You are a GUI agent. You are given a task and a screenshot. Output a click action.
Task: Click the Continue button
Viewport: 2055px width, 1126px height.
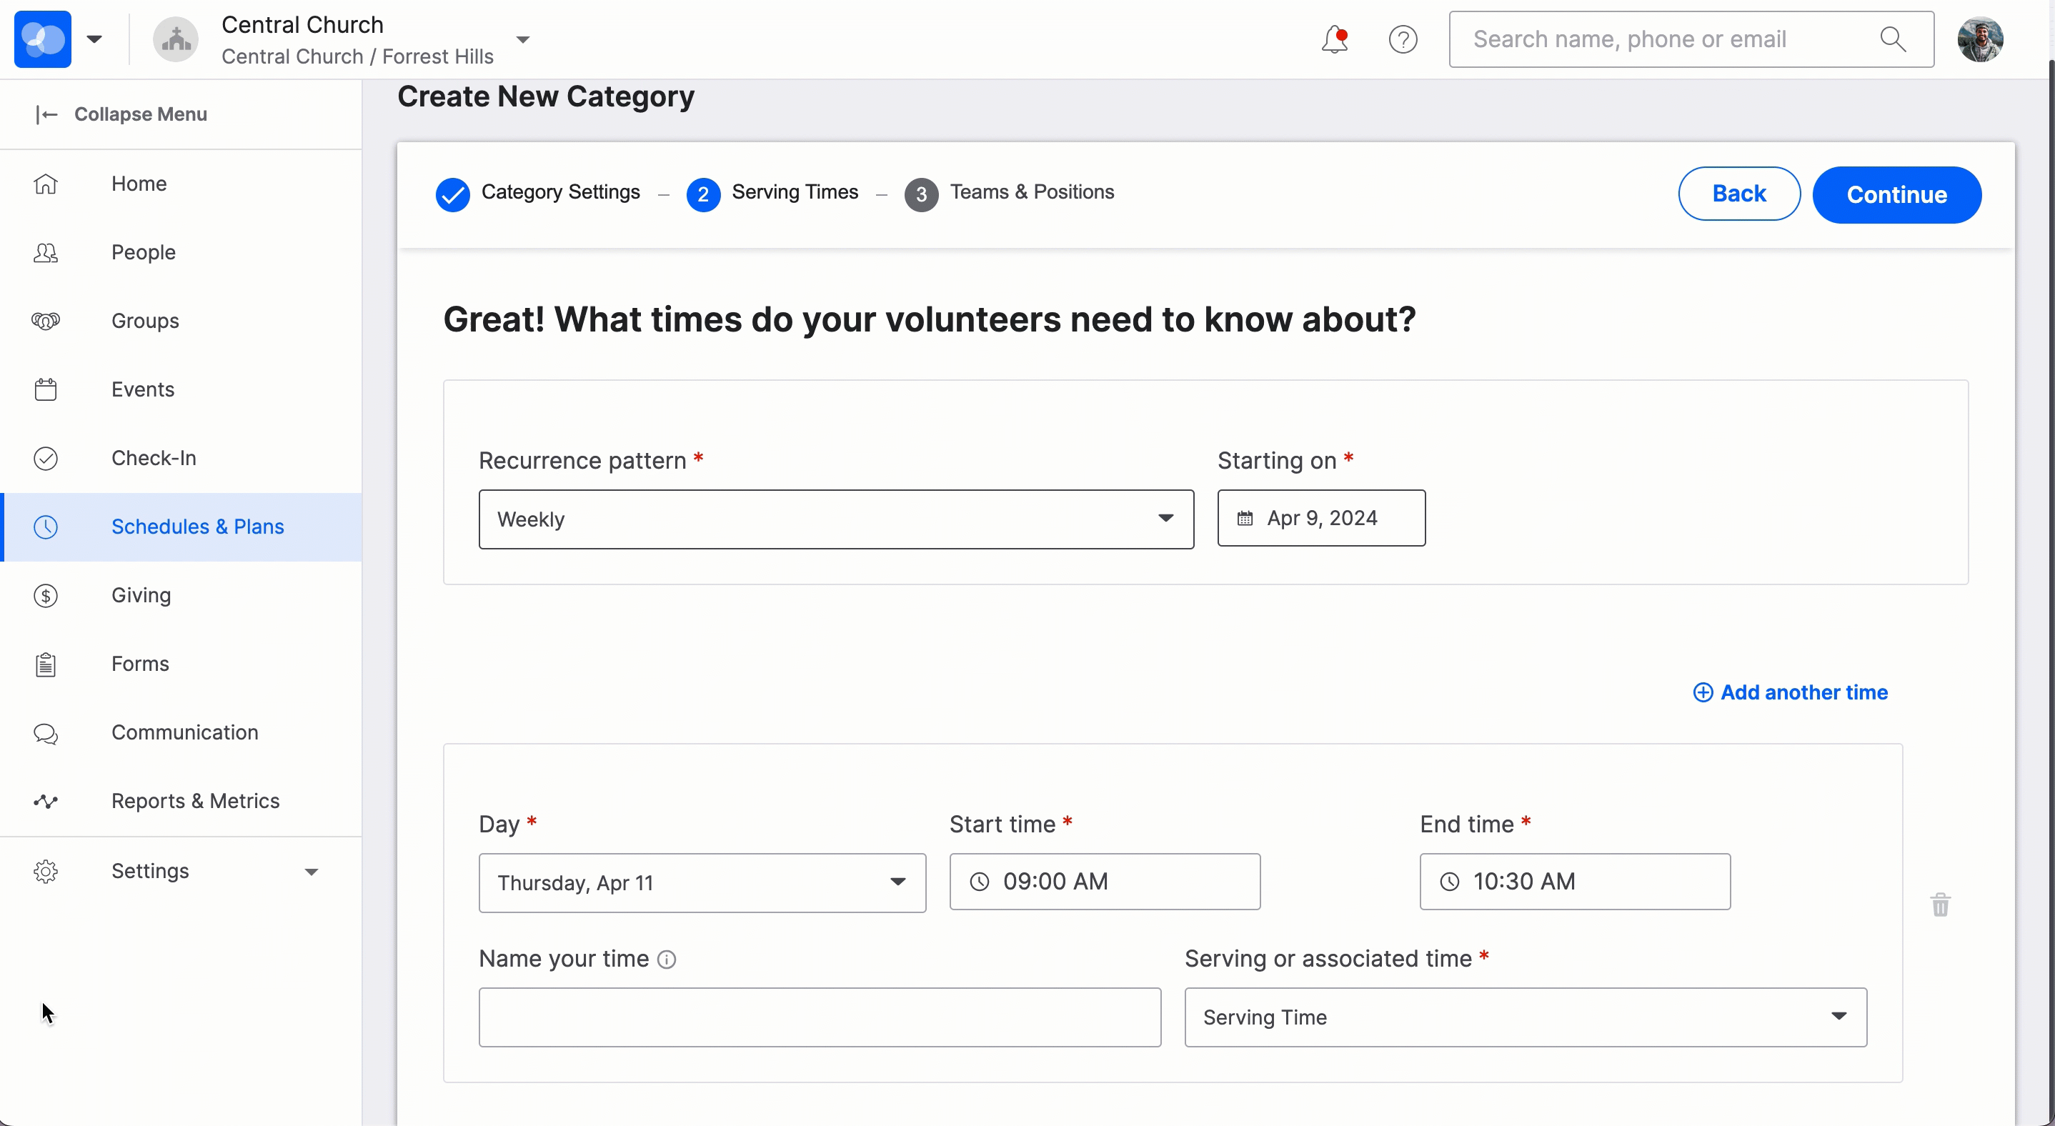tap(1896, 194)
